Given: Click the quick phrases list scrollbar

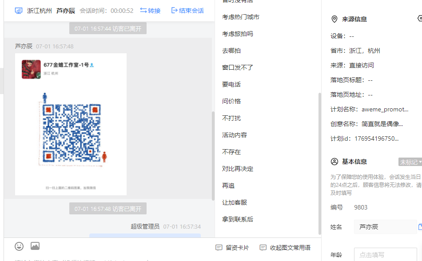Looking at the screenshot, I should (320, 163).
